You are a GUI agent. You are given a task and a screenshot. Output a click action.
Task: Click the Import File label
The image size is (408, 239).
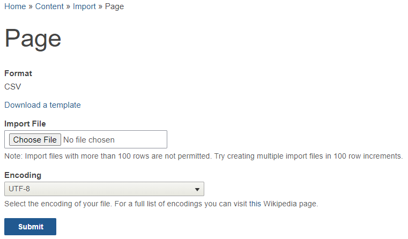tap(25, 124)
